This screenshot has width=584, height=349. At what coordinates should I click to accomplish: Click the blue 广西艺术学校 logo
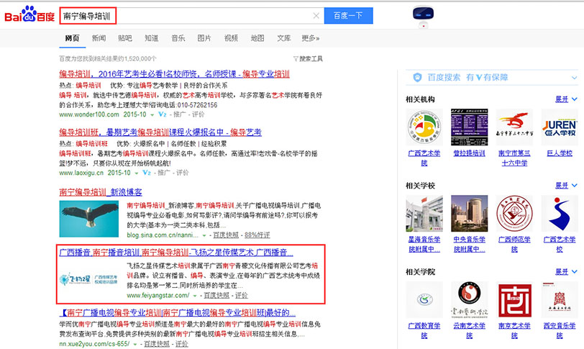(560, 214)
